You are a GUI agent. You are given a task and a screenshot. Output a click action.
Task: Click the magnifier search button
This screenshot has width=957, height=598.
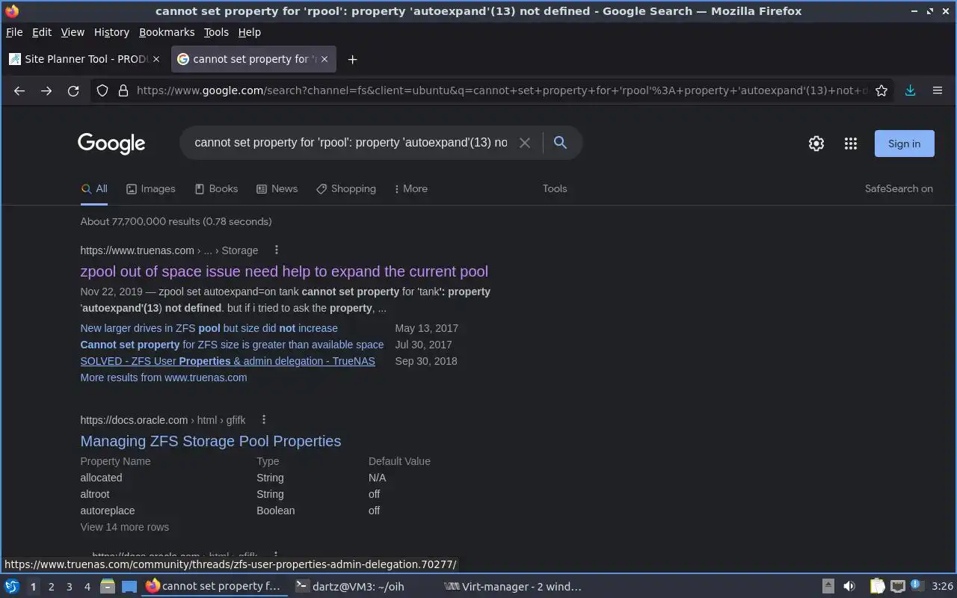560,143
